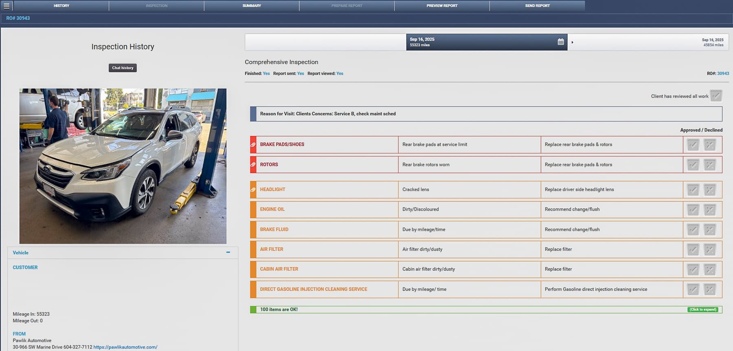Switch to the Summary tab
Viewport: 733px width, 351px height.
[252, 6]
